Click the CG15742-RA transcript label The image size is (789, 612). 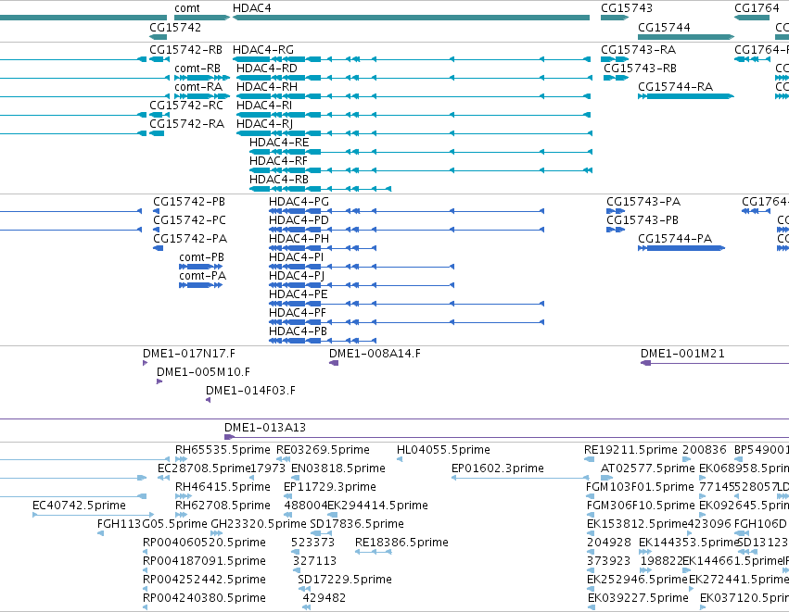pos(186,124)
